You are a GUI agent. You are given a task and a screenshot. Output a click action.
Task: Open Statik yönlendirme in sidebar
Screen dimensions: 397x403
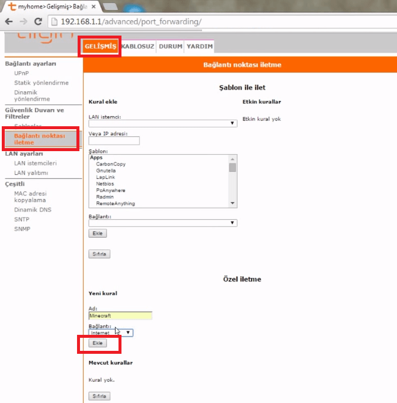[41, 83]
